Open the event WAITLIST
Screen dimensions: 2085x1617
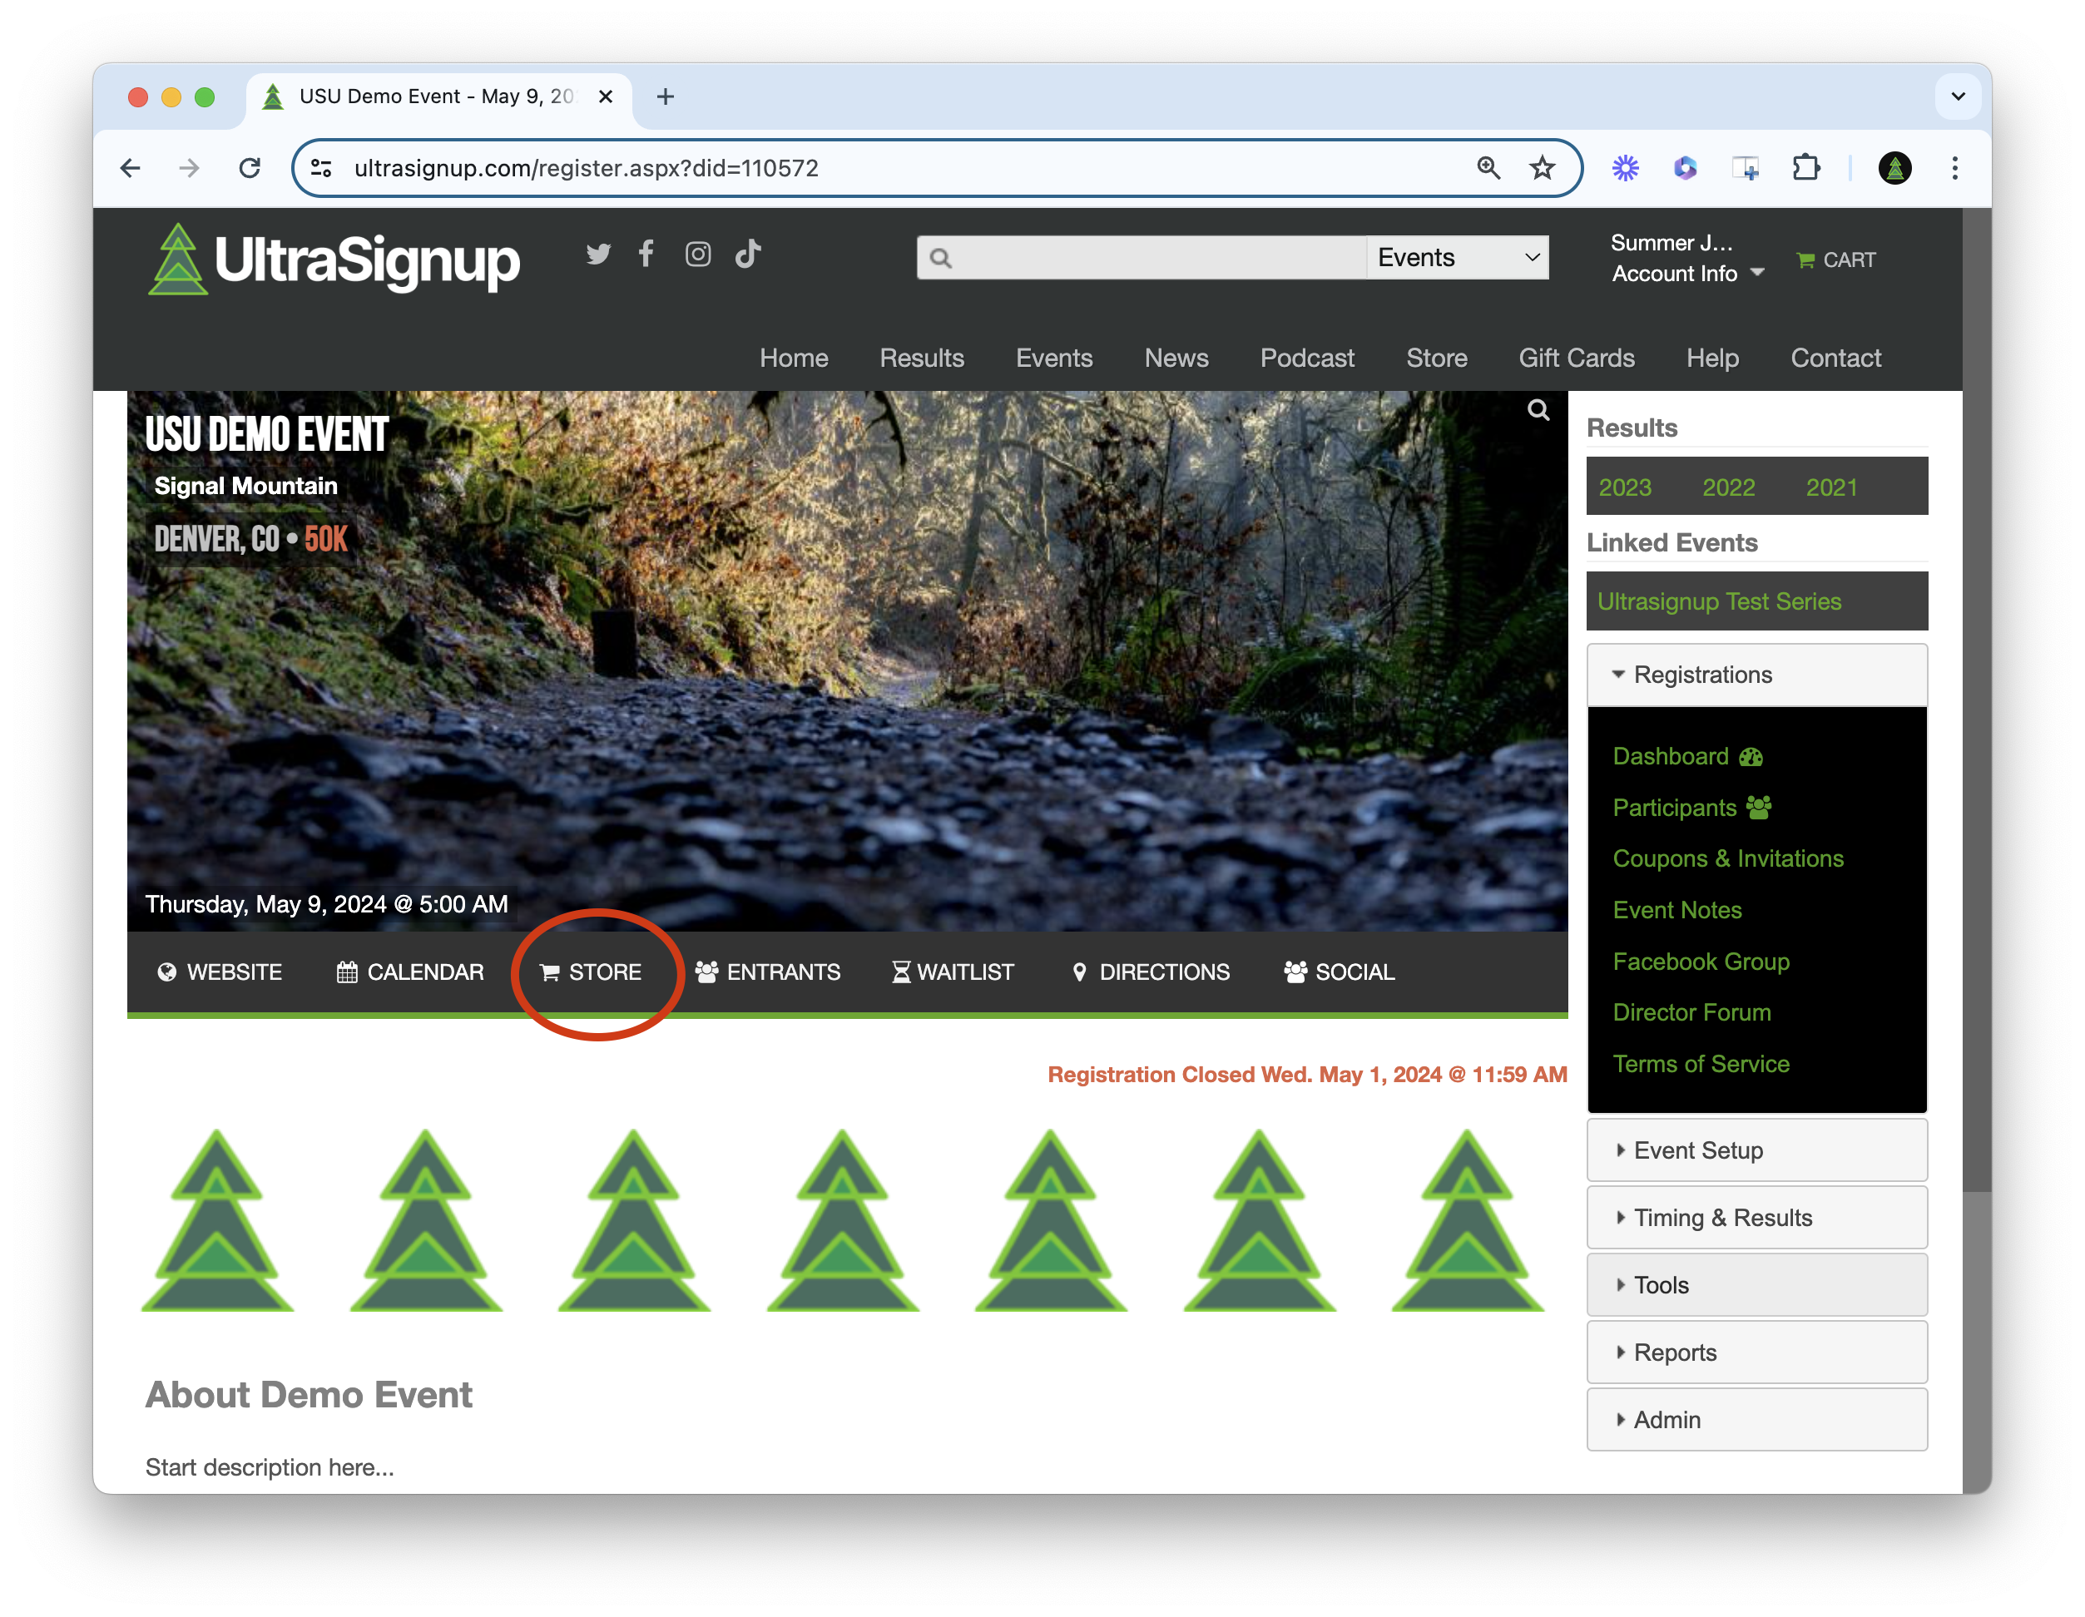tap(953, 972)
